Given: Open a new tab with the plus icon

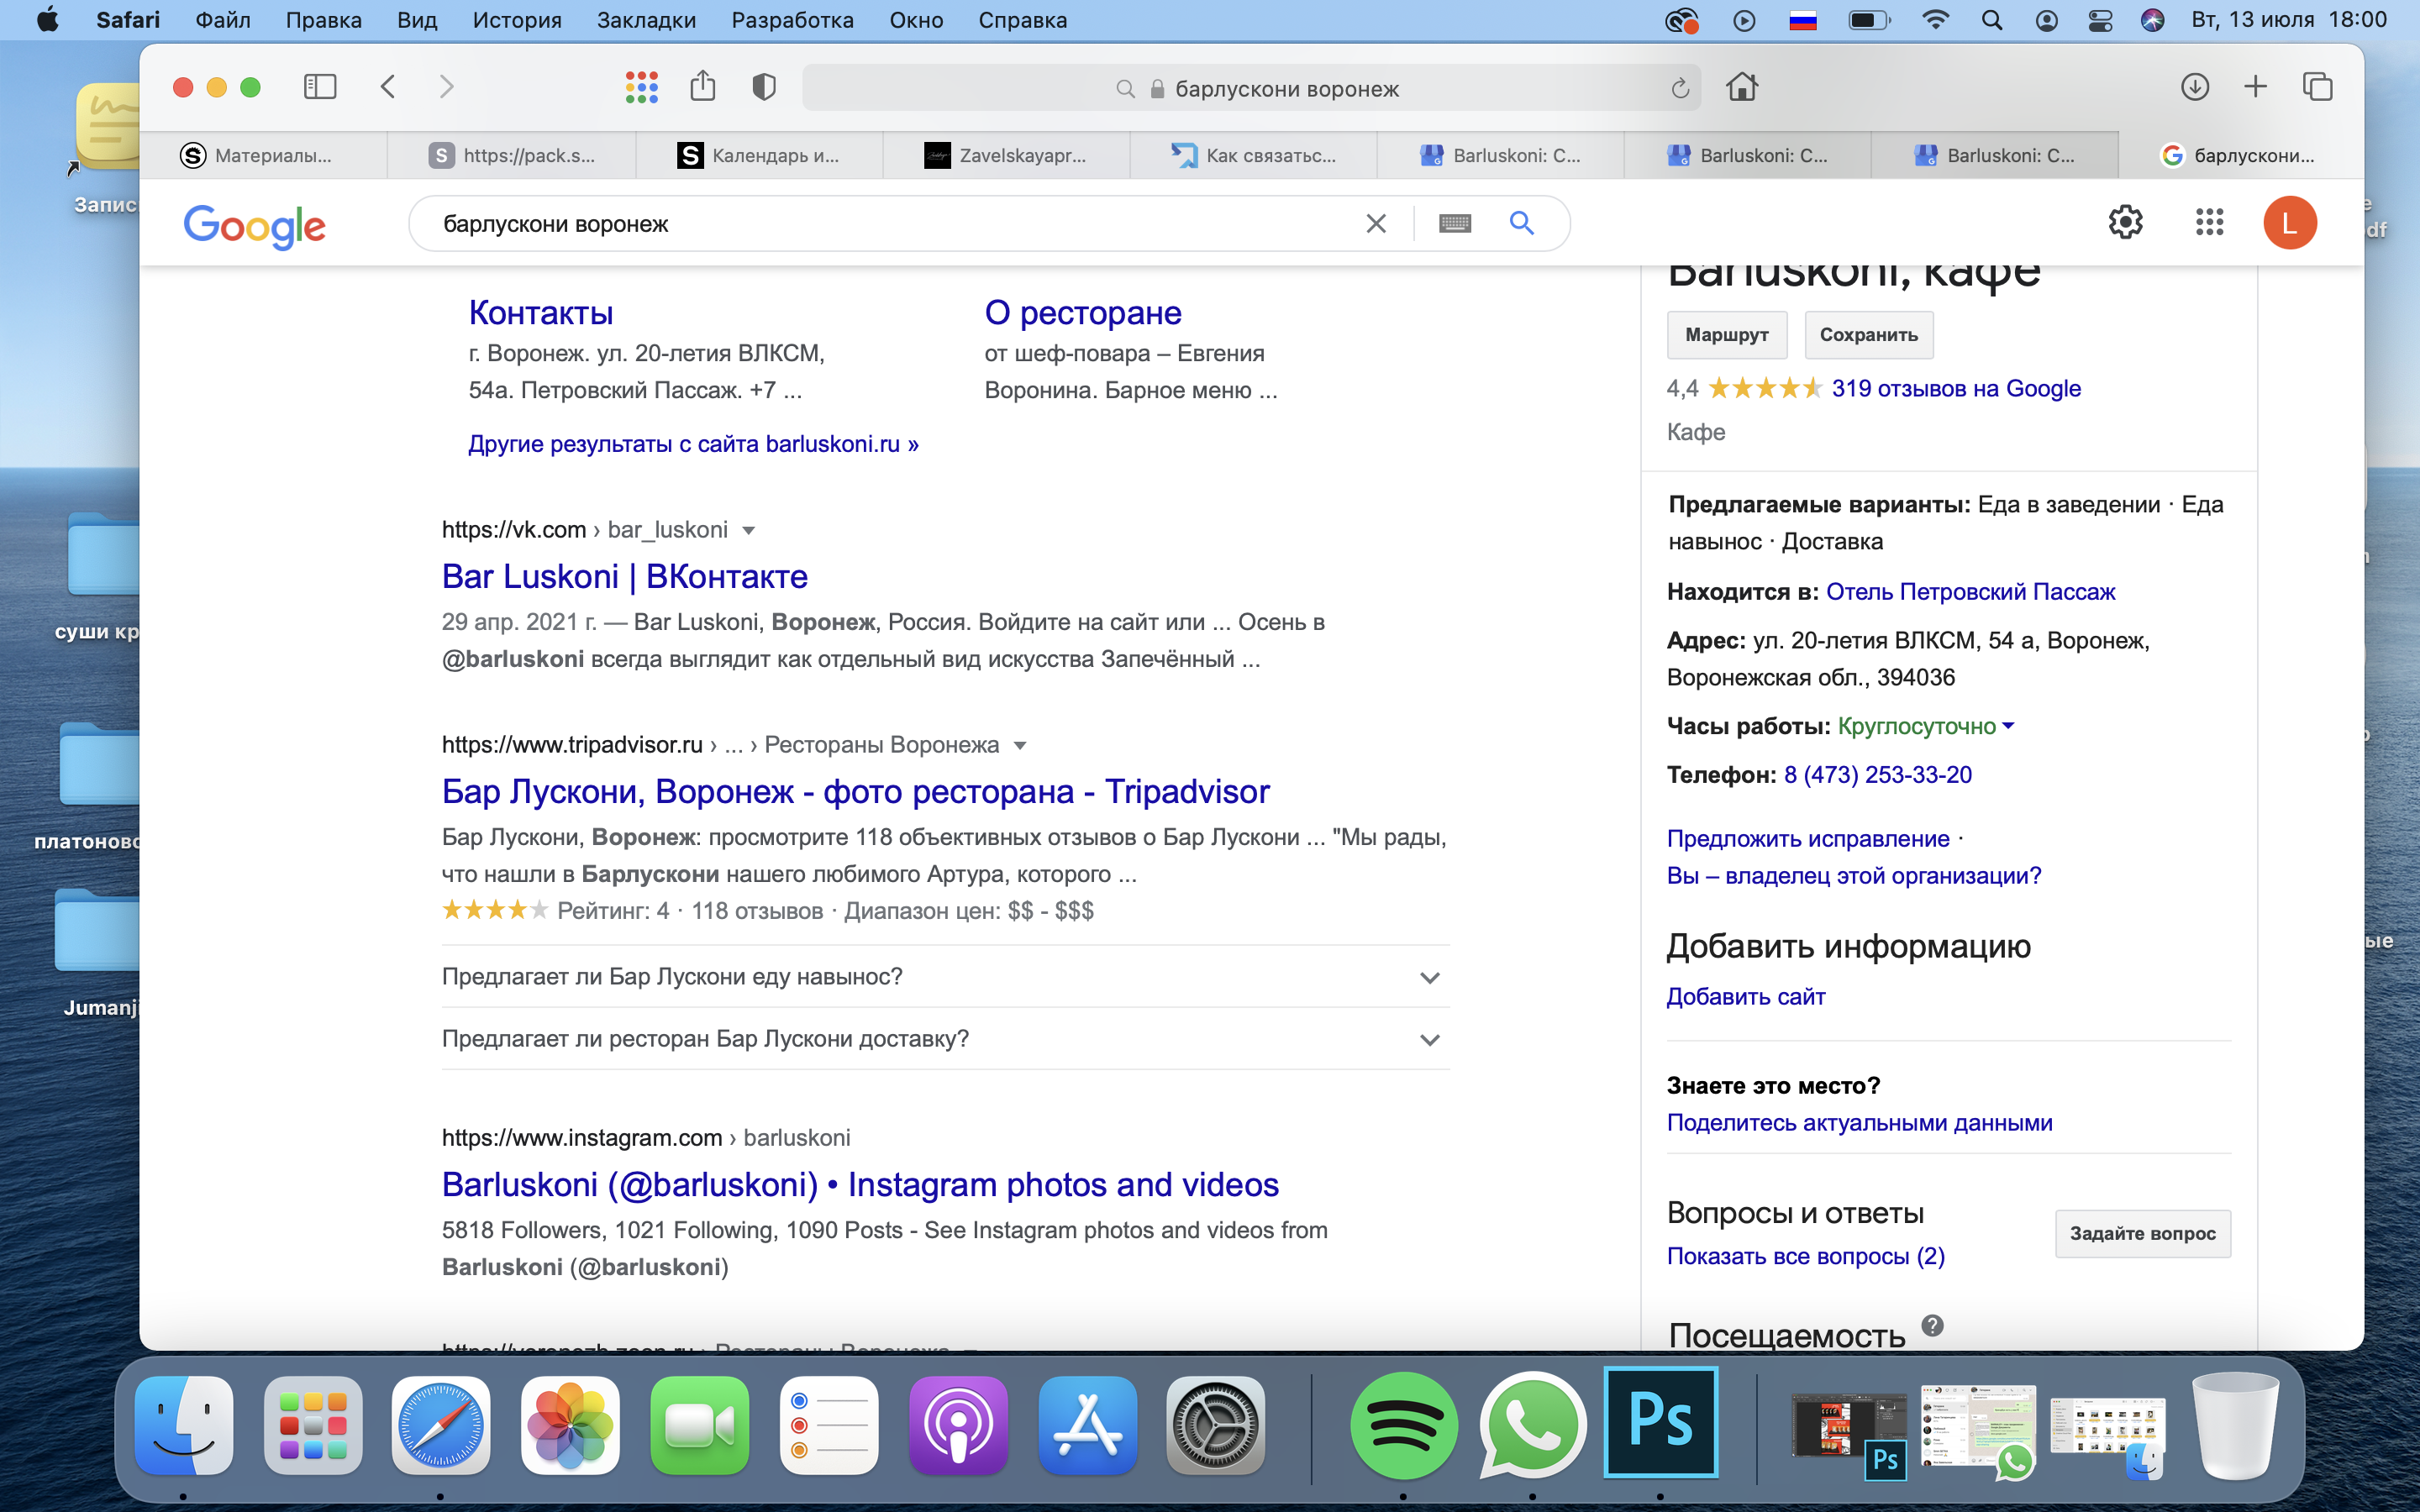Looking at the screenshot, I should 2255,87.
